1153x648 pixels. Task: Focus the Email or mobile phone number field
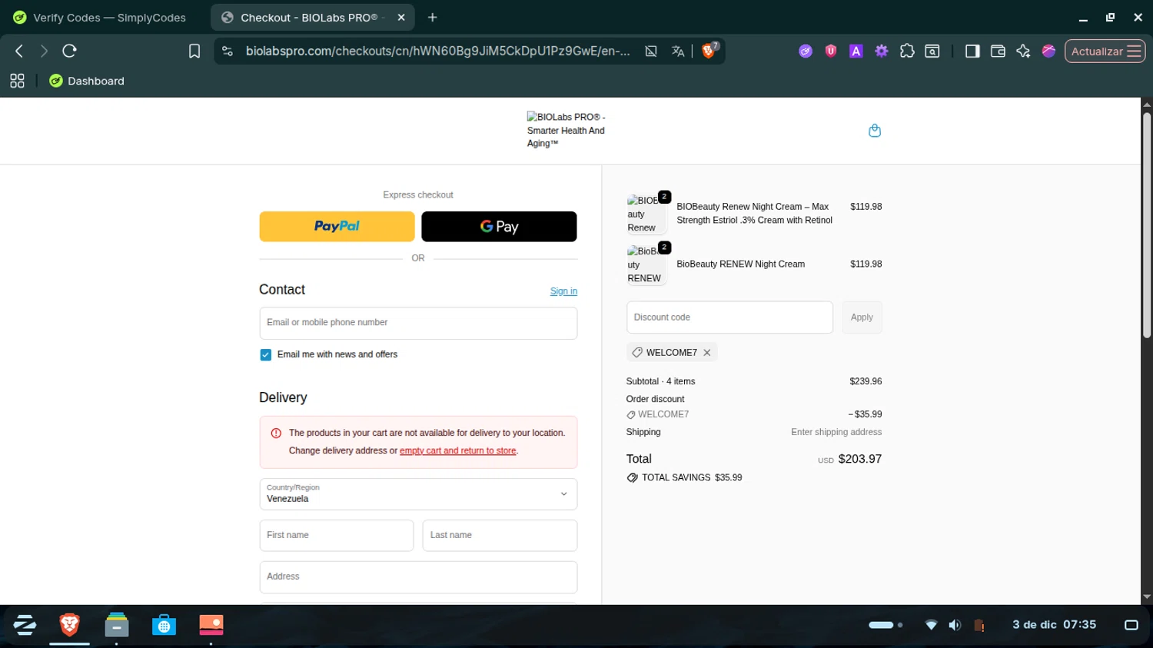tap(418, 323)
